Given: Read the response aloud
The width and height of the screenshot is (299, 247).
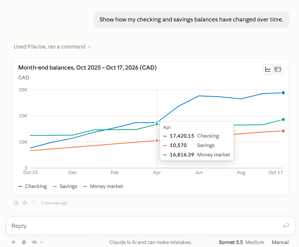Looking at the screenshot, I should pyautogui.click(x=25, y=203).
